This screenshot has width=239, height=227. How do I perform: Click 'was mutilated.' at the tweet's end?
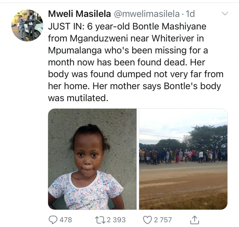point(78,98)
